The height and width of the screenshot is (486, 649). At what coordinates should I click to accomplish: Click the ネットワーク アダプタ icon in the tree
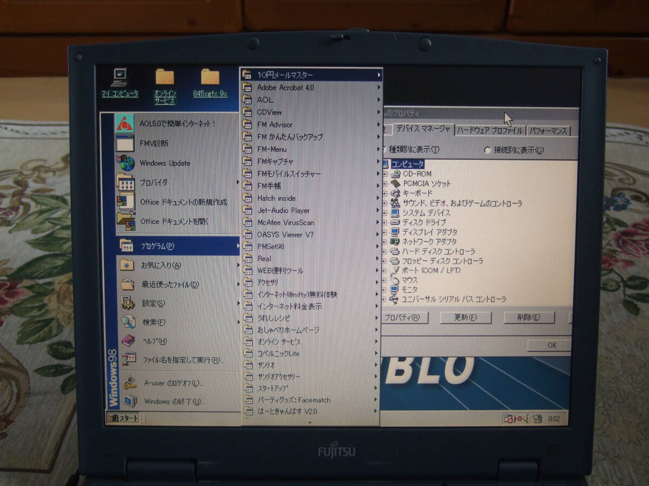coord(395,242)
